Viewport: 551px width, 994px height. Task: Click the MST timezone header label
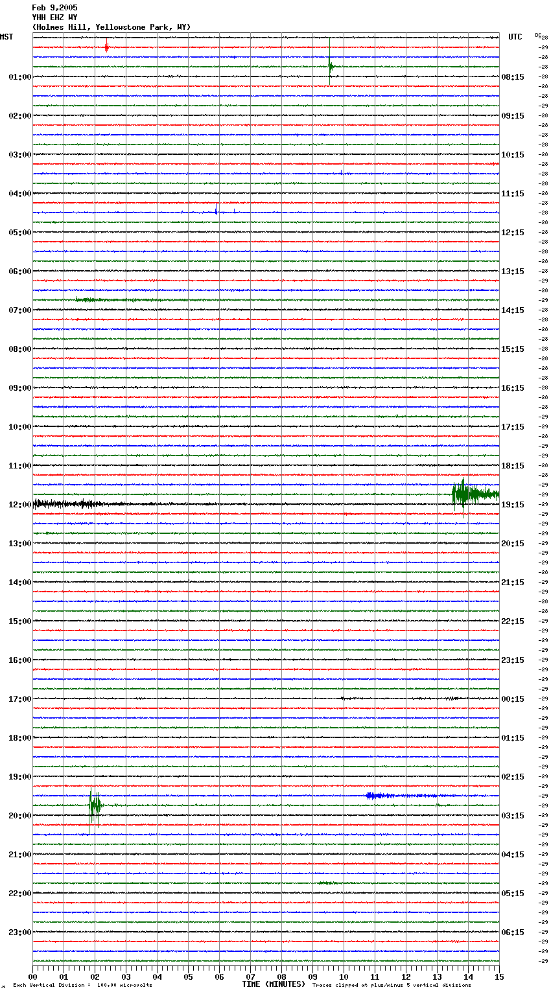click(6, 37)
